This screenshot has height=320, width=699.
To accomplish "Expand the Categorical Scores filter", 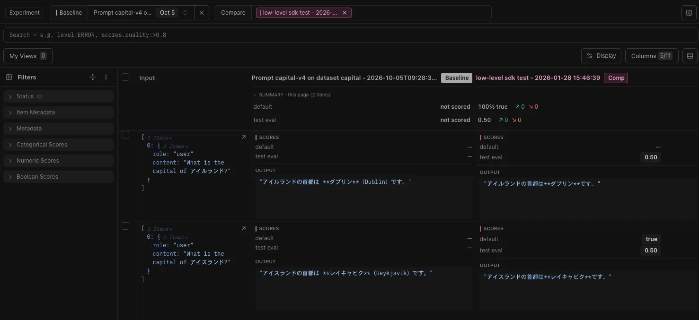I will [x=58, y=145].
